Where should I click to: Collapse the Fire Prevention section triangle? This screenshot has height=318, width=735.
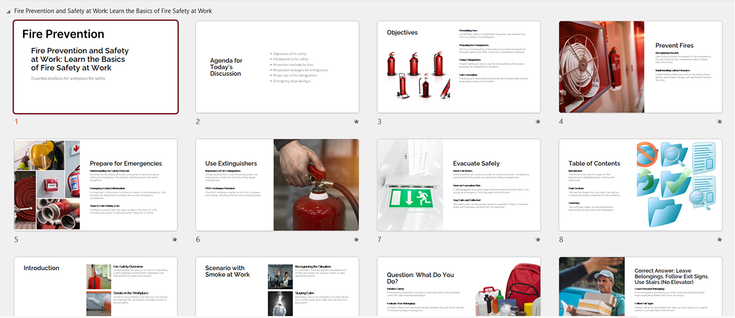(9, 11)
